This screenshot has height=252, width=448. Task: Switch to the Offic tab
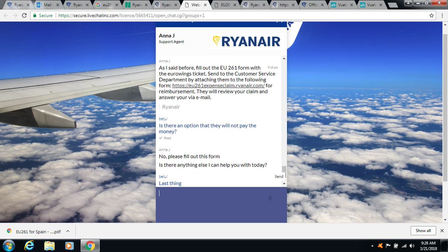[313, 5]
